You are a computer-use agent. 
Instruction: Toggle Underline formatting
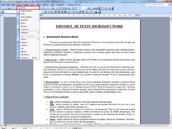pyautogui.click(x=52, y=12)
